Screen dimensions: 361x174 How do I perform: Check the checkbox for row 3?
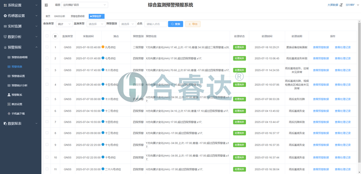point(47,70)
